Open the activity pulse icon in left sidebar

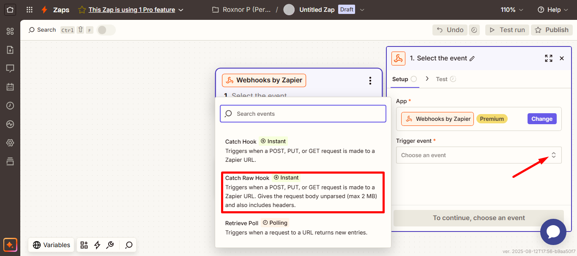[x=10, y=124]
